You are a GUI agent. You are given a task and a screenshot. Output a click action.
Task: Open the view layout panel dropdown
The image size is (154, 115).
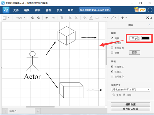point(6,18)
